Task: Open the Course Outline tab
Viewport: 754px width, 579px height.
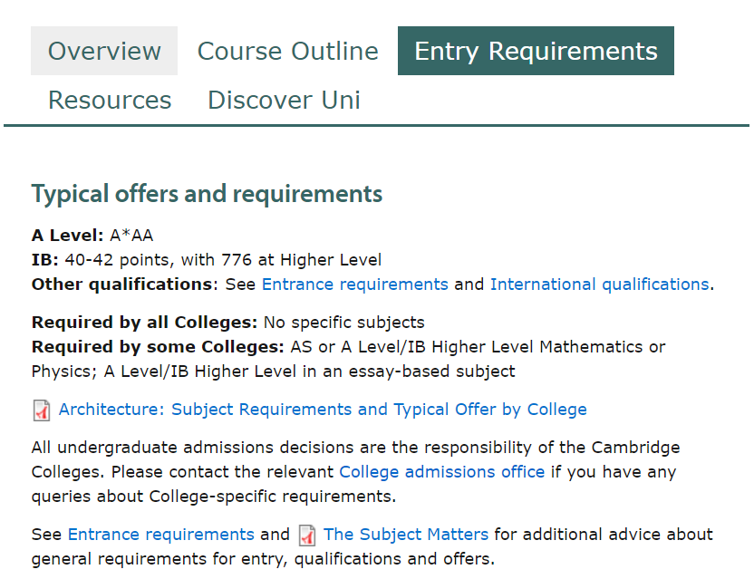Action: pyautogui.click(x=288, y=51)
